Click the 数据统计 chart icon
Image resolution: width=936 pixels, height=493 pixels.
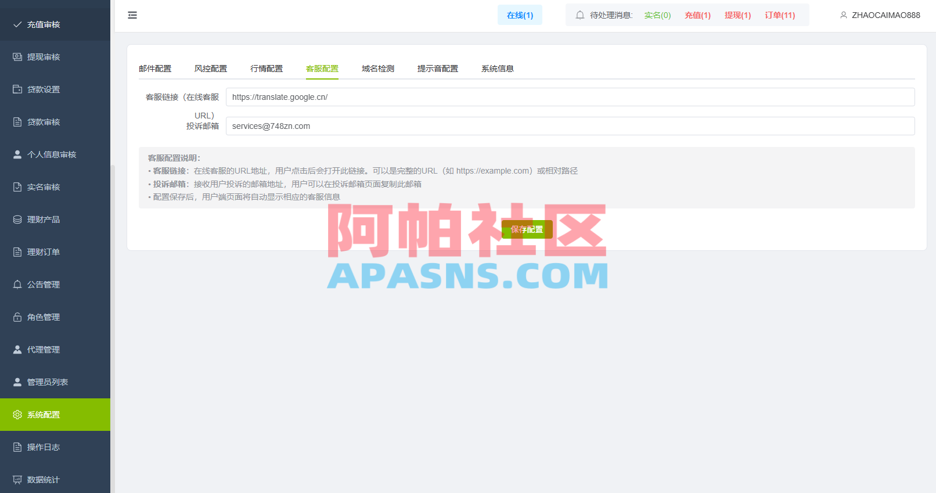point(17,480)
